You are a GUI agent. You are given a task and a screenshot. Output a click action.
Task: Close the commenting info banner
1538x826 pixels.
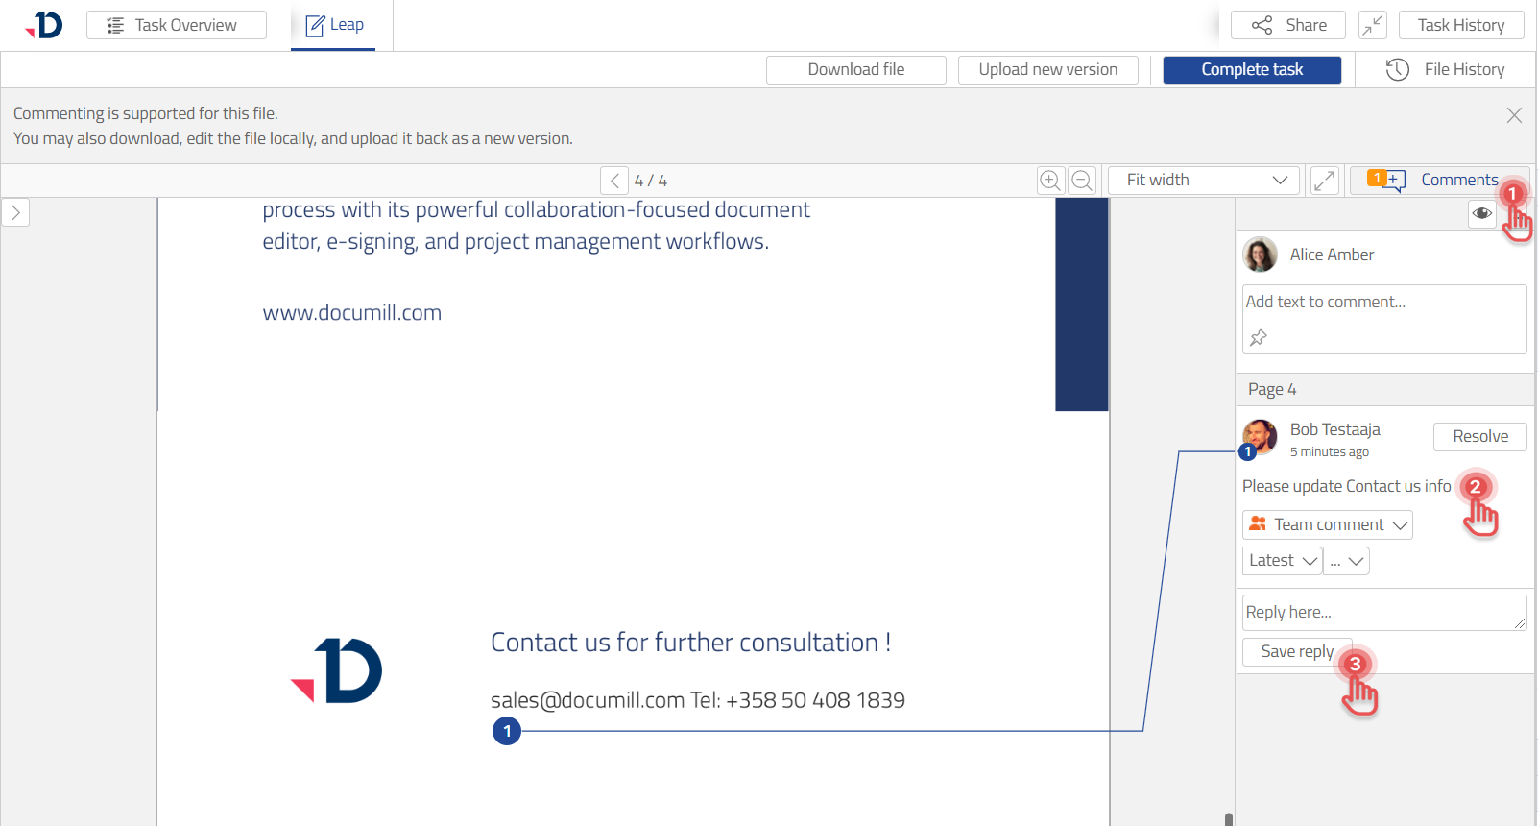coord(1514,115)
